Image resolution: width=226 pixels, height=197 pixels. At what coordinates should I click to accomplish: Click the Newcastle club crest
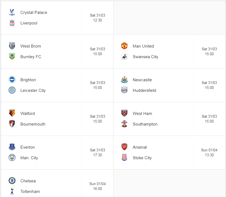[x=124, y=79]
